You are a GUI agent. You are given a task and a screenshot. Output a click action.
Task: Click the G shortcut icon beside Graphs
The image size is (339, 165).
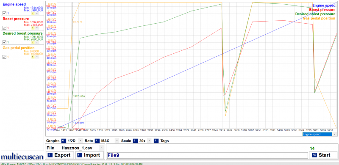tap(63, 141)
